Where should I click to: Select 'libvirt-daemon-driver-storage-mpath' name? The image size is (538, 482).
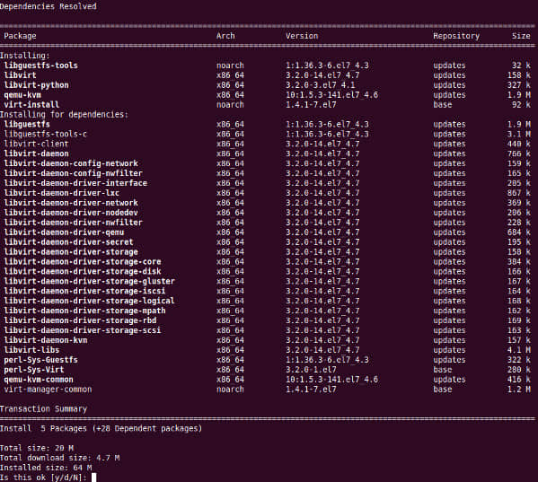(x=84, y=311)
